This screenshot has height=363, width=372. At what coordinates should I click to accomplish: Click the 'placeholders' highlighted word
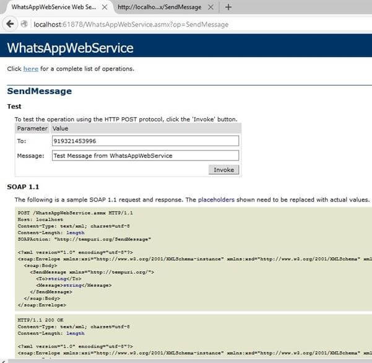pyautogui.click(x=216, y=199)
